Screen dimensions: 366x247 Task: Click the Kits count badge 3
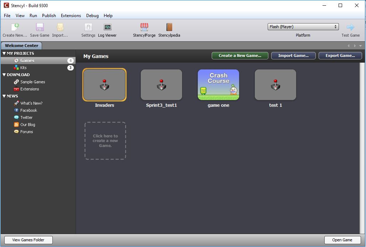tap(71, 68)
